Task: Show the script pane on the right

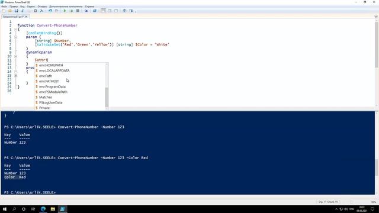Action: click(110, 11)
